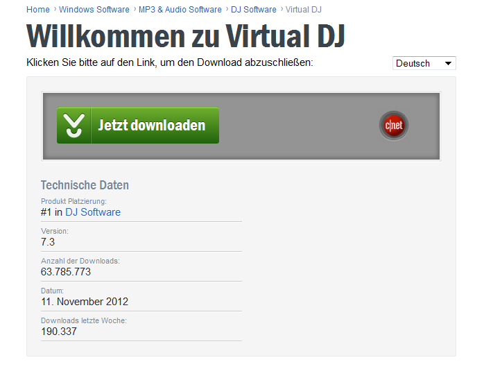Go to the Home breadcrumb link
484x369 pixels.
click(38, 10)
